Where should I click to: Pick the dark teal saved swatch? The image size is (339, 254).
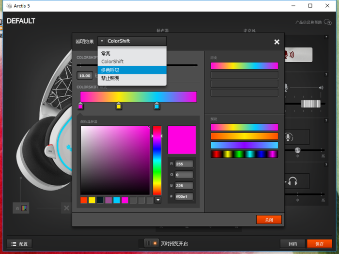pyautogui.click(x=100, y=200)
